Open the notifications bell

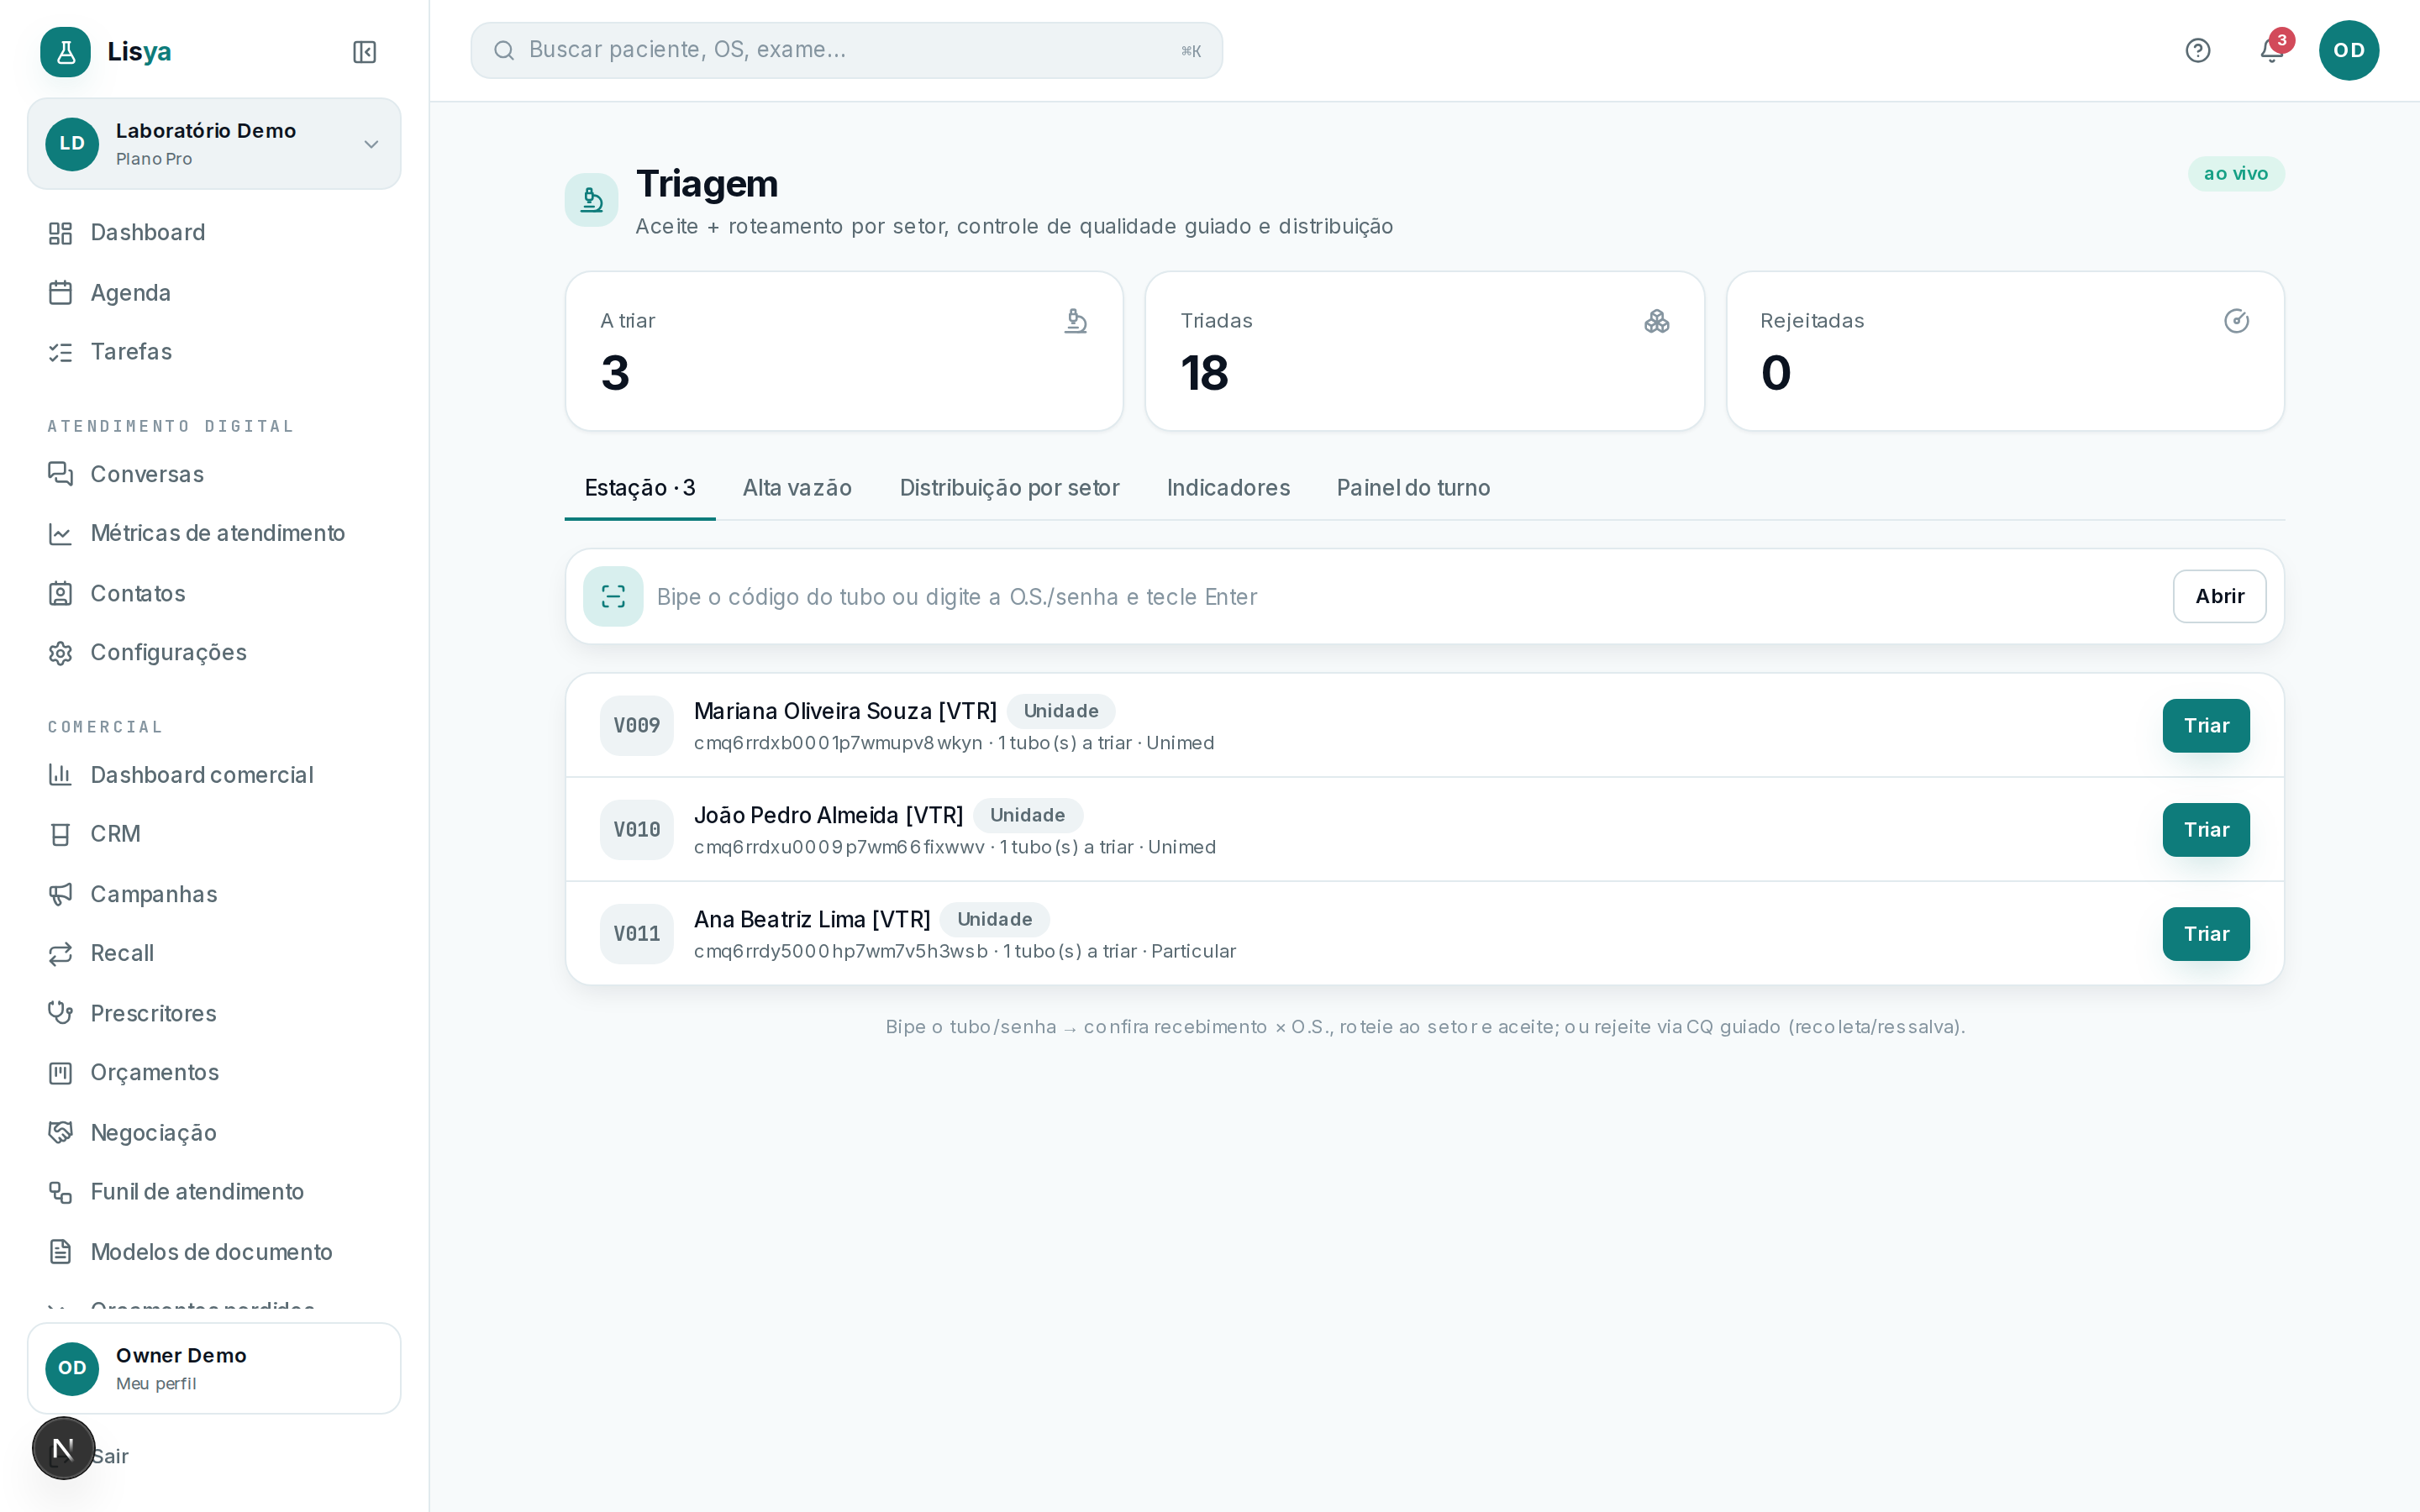pyautogui.click(x=2271, y=50)
